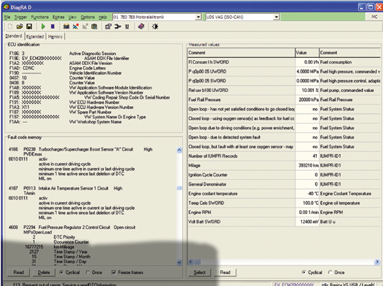
Task: Click the fault code list scrollbar thumb
Action: tap(179, 188)
